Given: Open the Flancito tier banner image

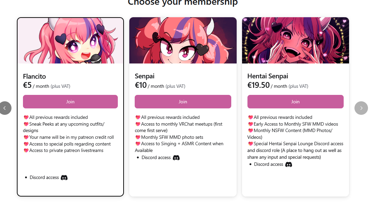Looking at the screenshot, I should click(70, 41).
